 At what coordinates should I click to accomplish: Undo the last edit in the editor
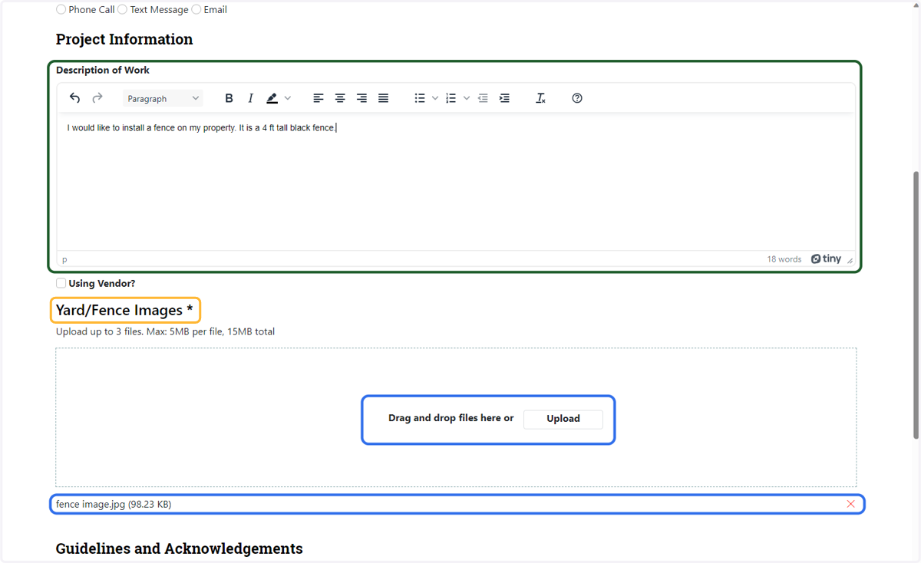point(74,98)
